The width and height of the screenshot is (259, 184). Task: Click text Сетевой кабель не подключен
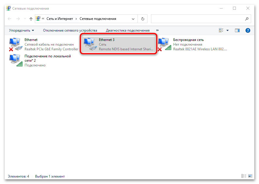click(x=49, y=44)
